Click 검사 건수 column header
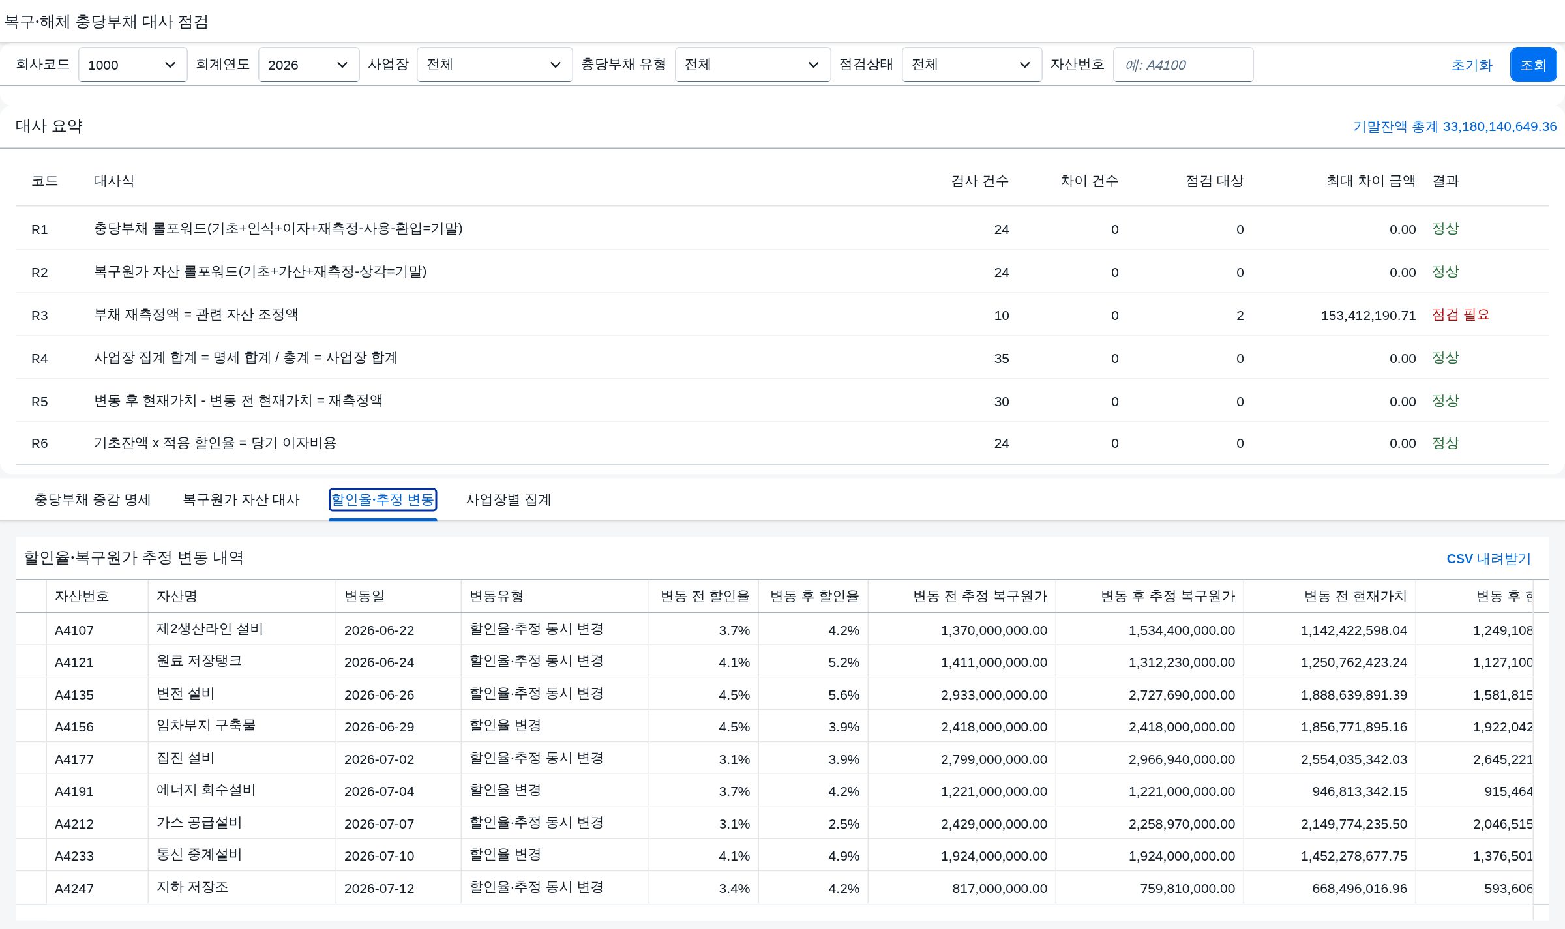 click(979, 181)
